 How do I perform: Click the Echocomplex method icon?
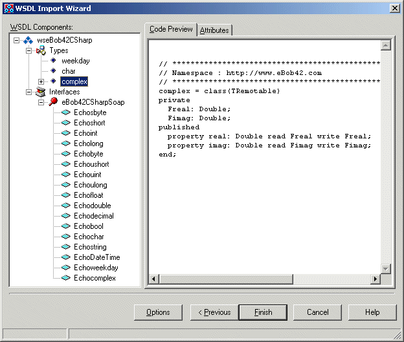pyautogui.click(x=65, y=278)
